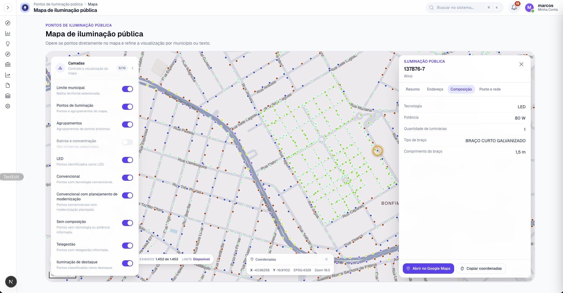This screenshot has height=293, width=563.
Task: Click Copiar coordenadas button
Action: (x=481, y=269)
